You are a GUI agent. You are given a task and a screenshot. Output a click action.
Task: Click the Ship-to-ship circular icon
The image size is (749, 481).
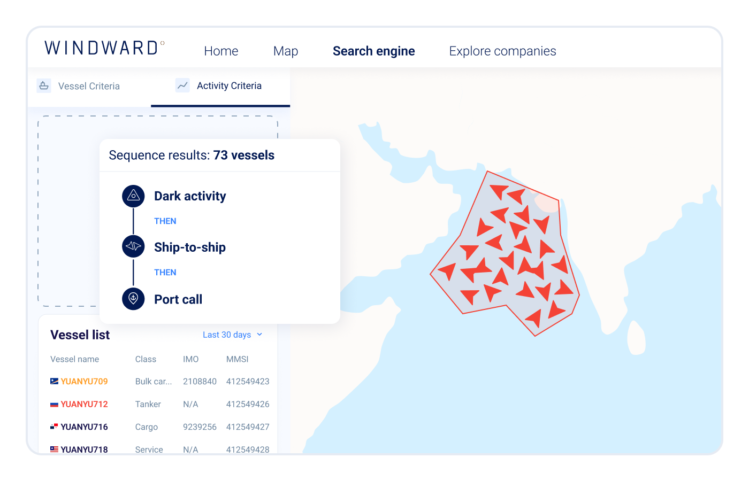point(133,246)
